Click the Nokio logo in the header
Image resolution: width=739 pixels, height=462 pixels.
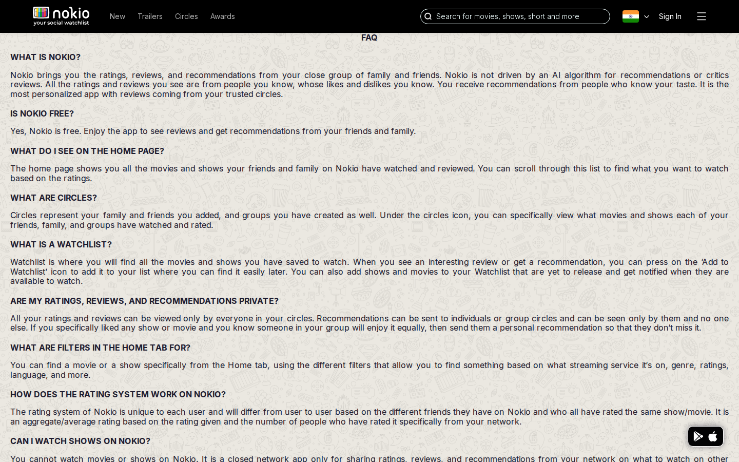(x=61, y=16)
